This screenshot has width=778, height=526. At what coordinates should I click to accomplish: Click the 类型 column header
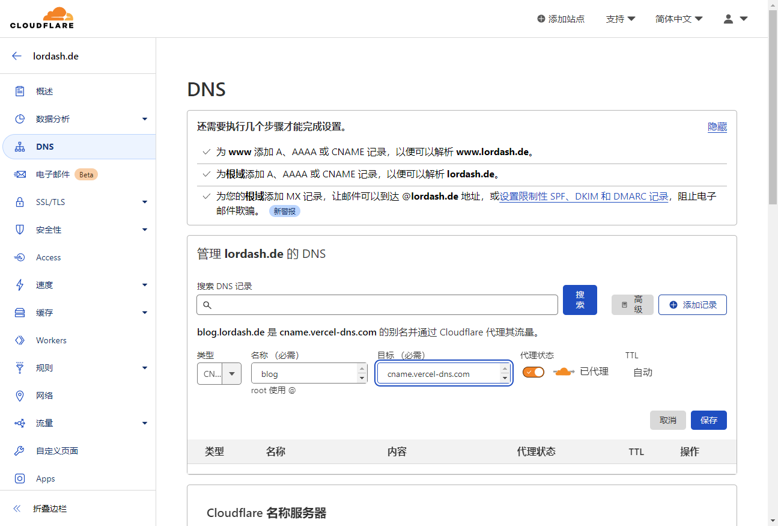[x=214, y=451]
